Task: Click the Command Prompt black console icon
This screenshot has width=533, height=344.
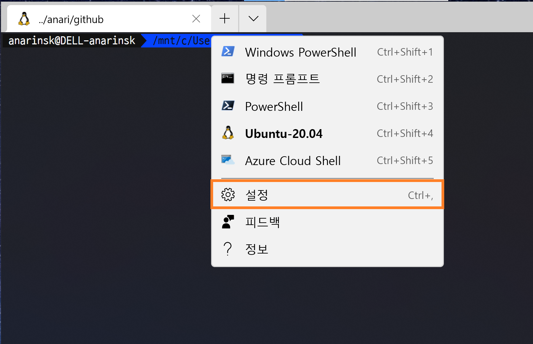Action: click(228, 78)
